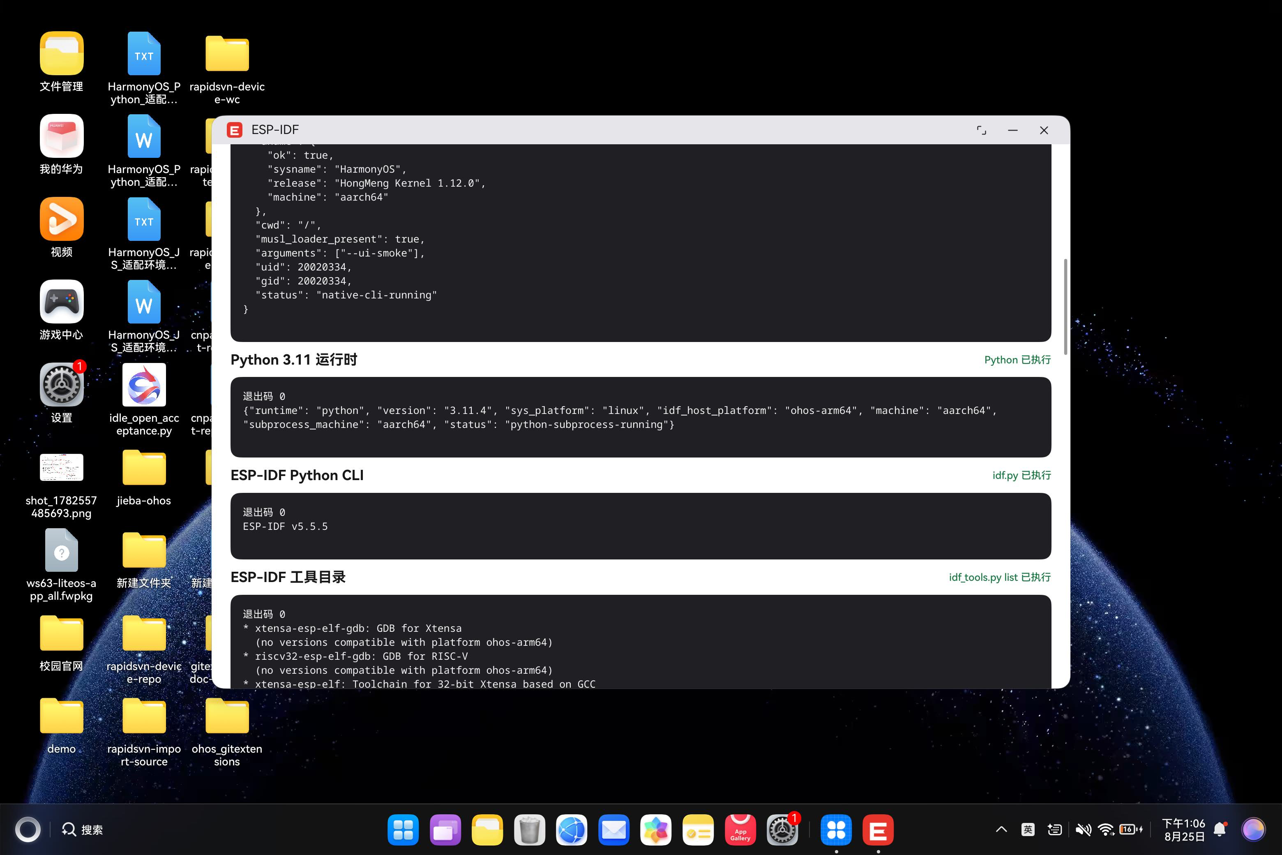Open the colorful Gallery icon in the dock
This screenshot has width=1282, height=855.
tap(656, 830)
